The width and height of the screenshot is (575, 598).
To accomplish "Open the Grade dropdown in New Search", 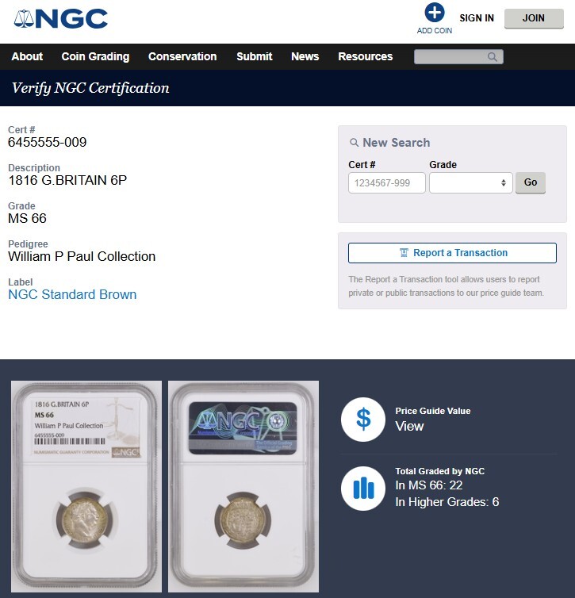I will 470,182.
